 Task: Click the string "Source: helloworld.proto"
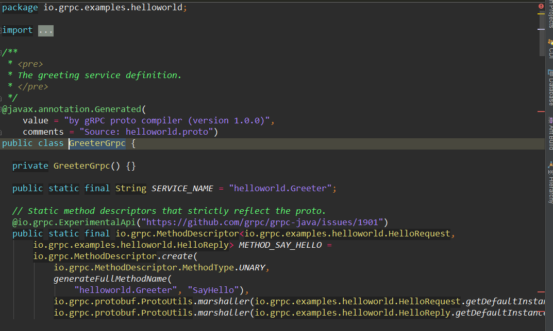pyautogui.click(x=146, y=132)
